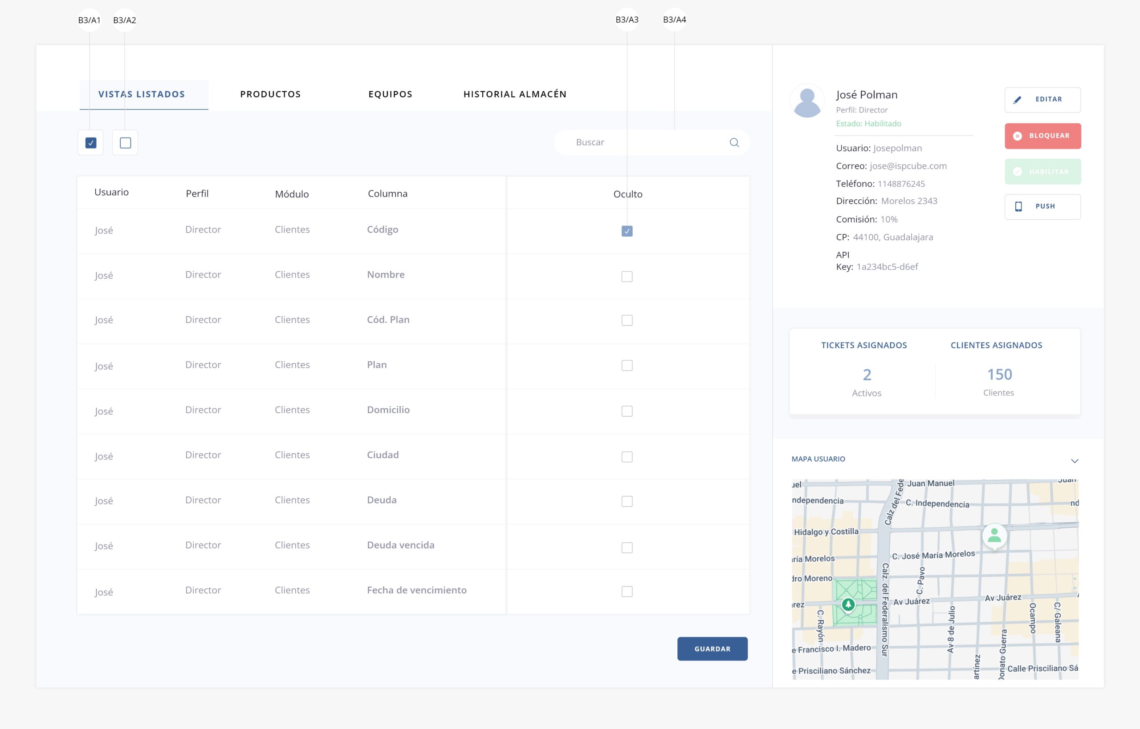The height and width of the screenshot is (729, 1140).
Task: Click the X icon on Bloquear
Action: coord(1017,136)
